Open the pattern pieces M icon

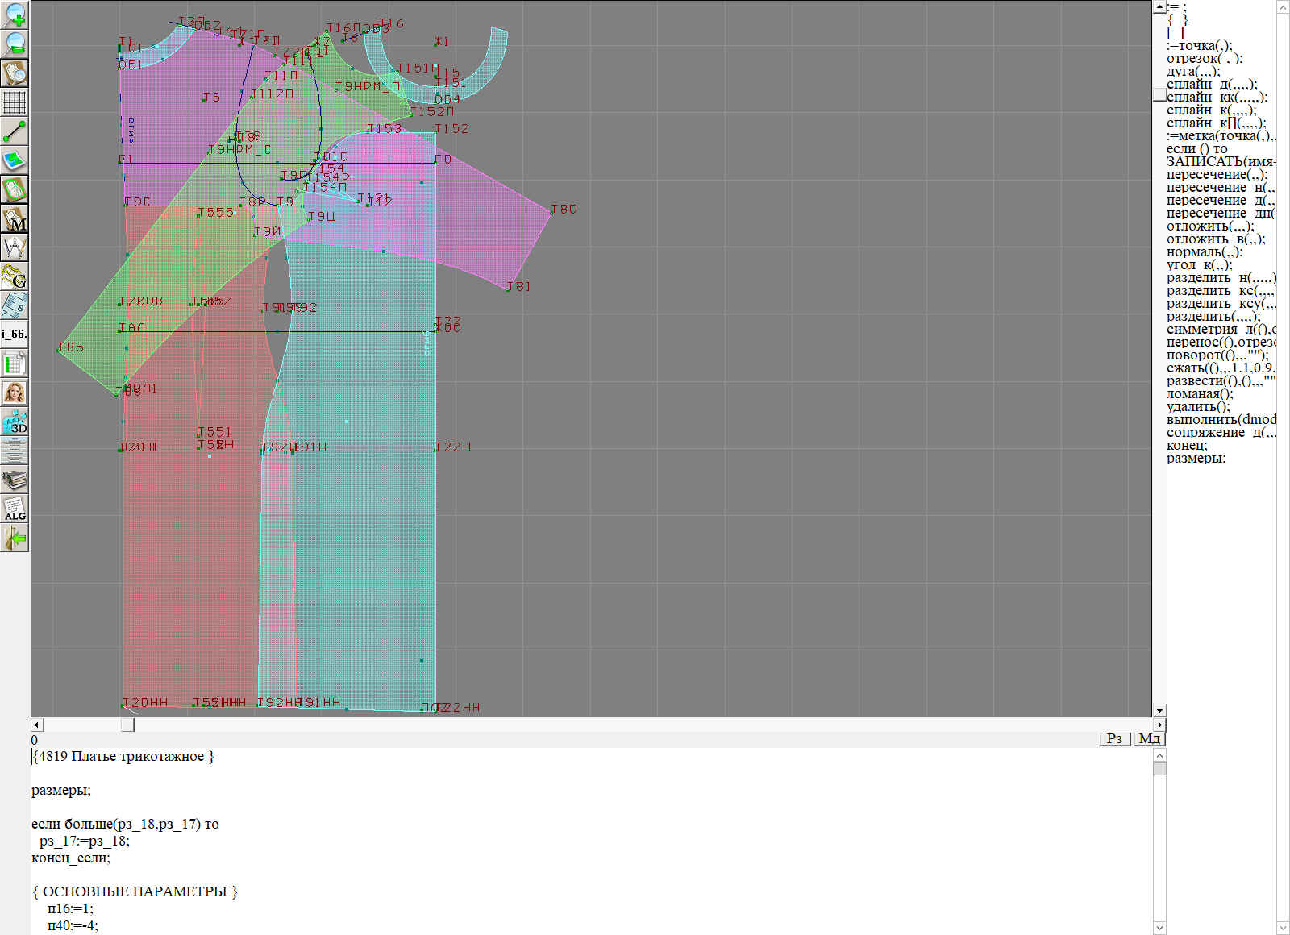[x=15, y=219]
